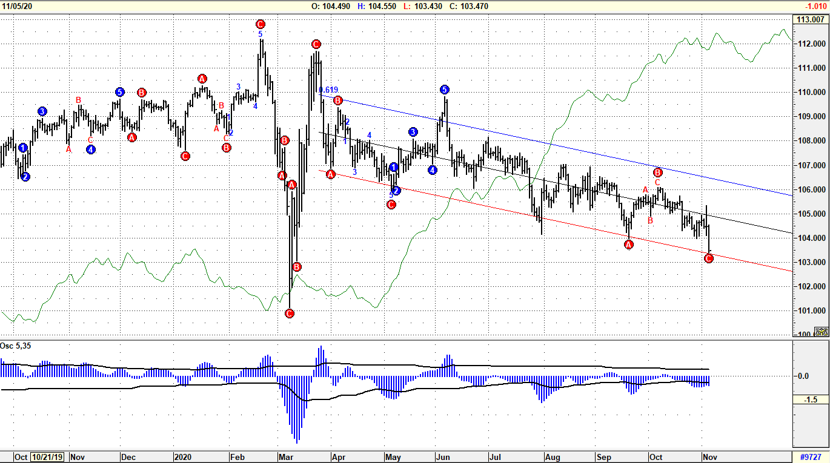Click the 2020 label on the time axis
The height and width of the screenshot is (463, 830).
click(x=182, y=457)
